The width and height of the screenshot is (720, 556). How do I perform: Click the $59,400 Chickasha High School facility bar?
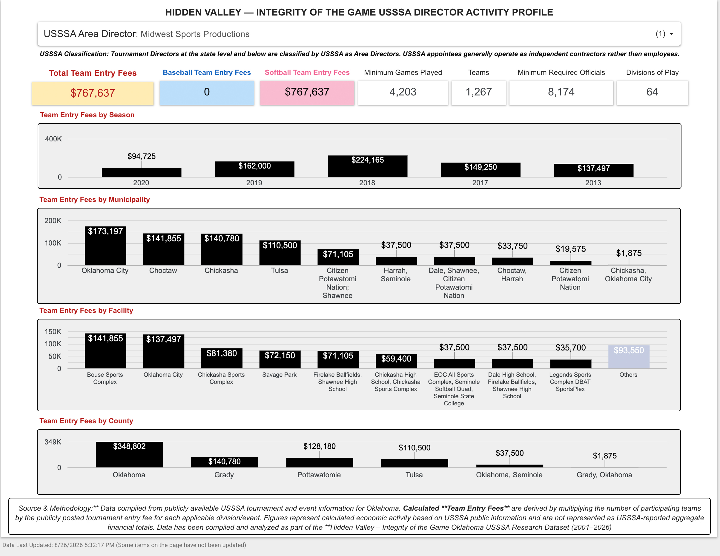click(396, 361)
